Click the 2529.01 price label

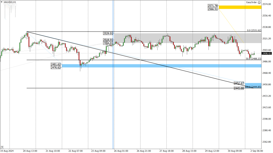coord(108,33)
